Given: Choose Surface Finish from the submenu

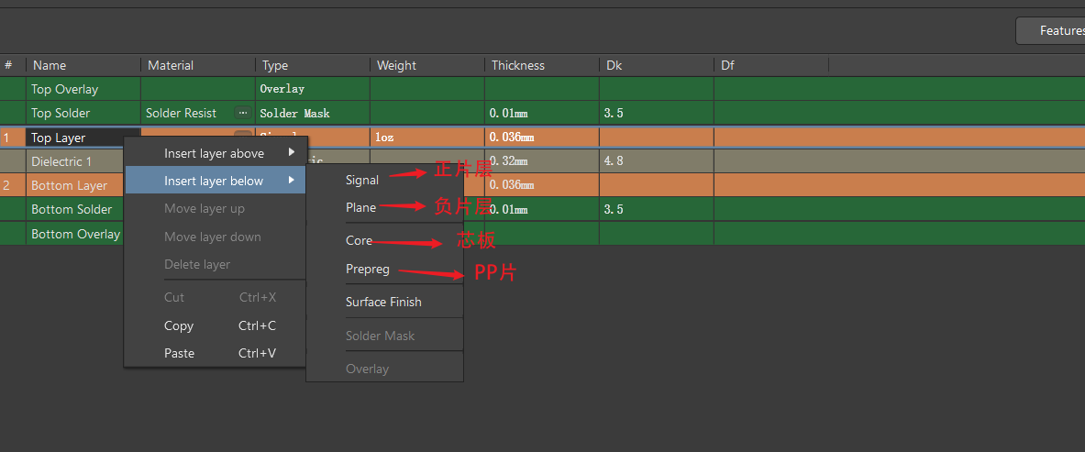Looking at the screenshot, I should point(383,302).
